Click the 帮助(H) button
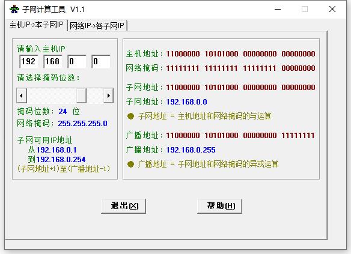351x254 pixels. (219, 206)
